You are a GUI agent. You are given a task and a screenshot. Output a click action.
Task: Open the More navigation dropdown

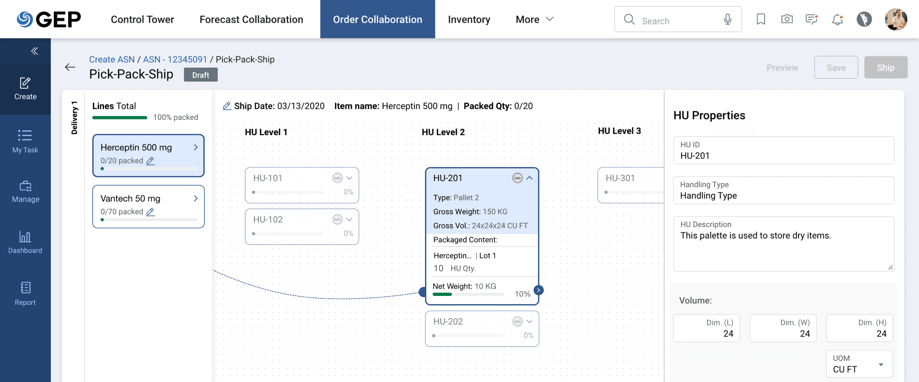click(534, 19)
